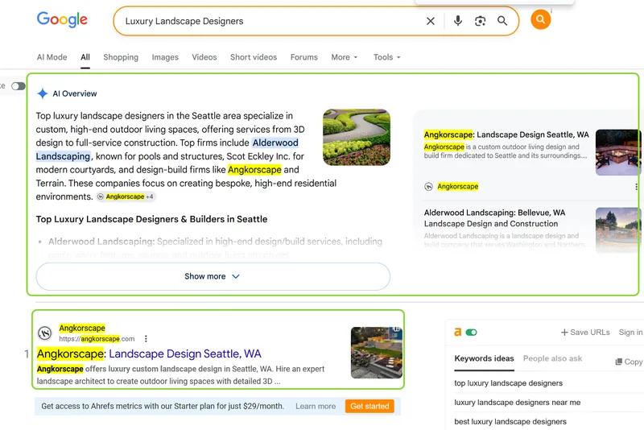Click the Angkorscape favicon in organic result
644x430 pixels.
click(45, 333)
